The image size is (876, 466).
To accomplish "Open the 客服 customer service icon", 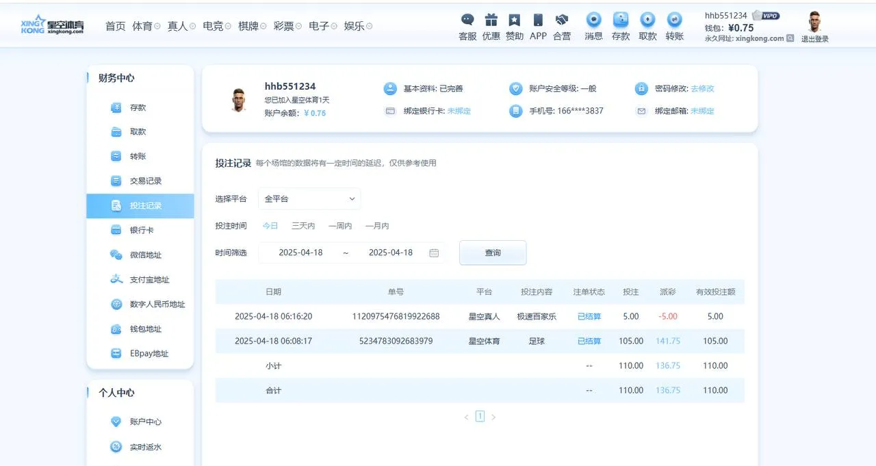I will 467,27.
